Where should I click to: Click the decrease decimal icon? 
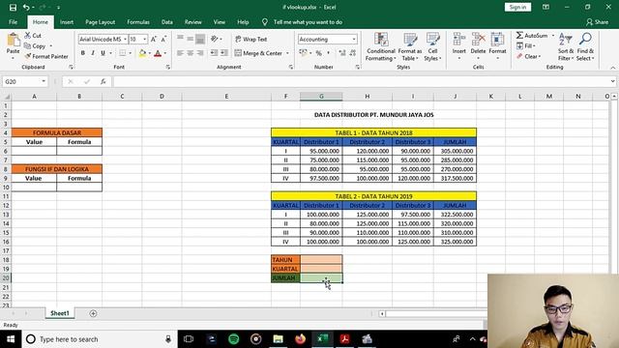352,53
